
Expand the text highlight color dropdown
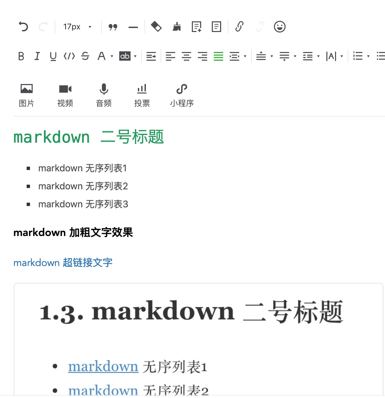136,56
